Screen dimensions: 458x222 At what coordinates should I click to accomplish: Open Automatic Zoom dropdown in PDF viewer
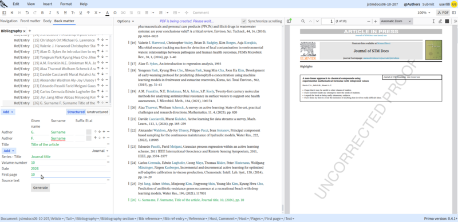click(396, 21)
